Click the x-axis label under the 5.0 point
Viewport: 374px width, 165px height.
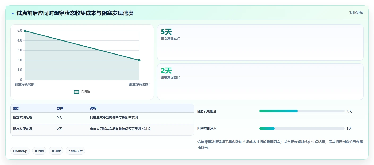[x=25, y=85]
